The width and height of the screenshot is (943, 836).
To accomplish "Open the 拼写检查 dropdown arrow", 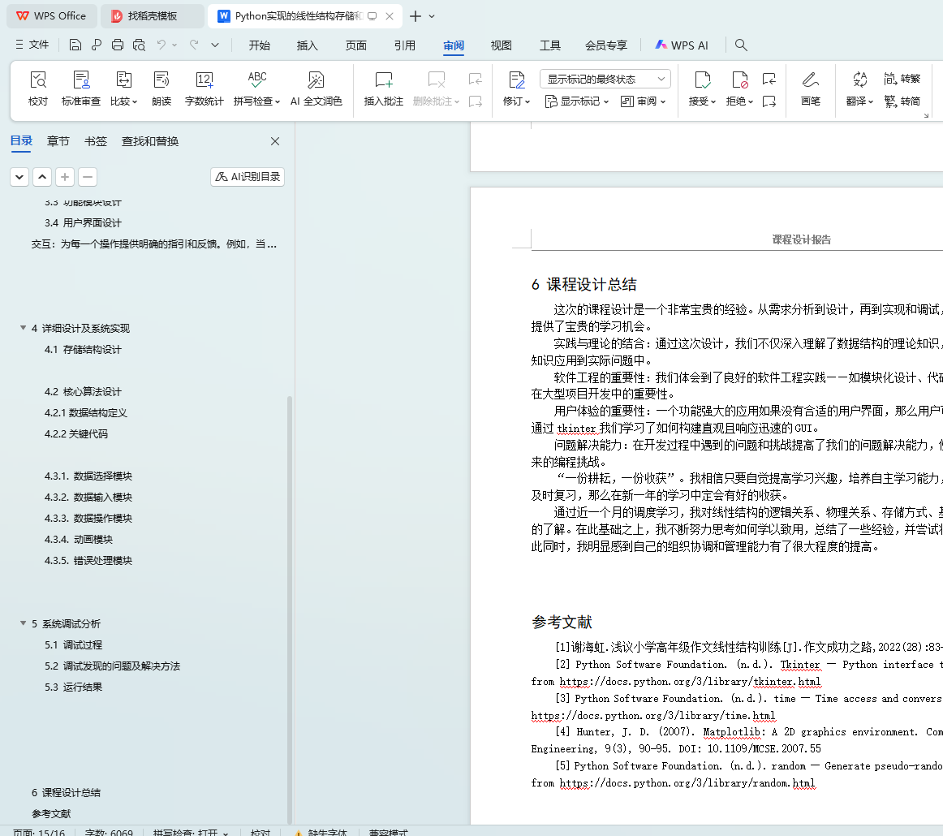I will [x=278, y=101].
